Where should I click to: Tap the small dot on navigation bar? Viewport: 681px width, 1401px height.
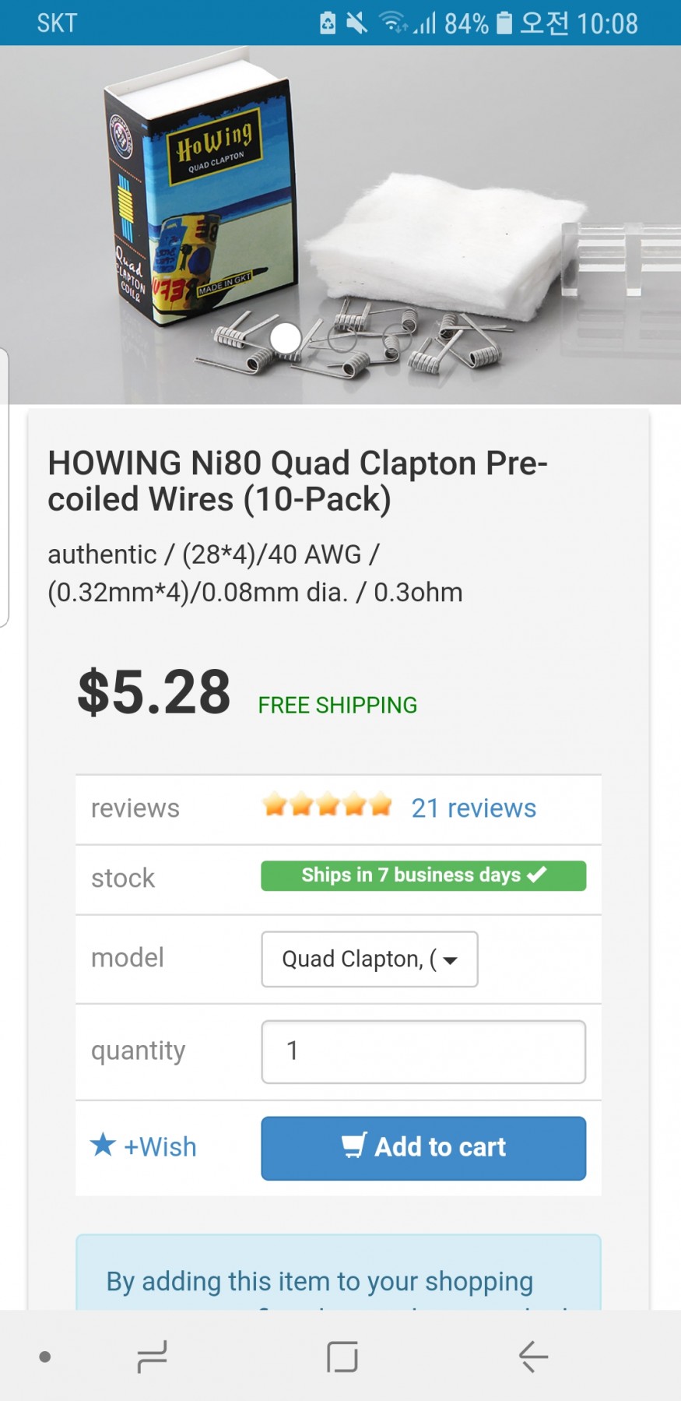tap(45, 1357)
